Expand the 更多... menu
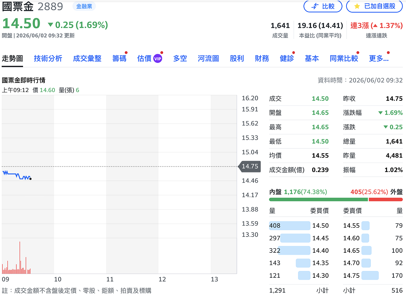Viewport: 406px width, 295px height. pos(379,59)
